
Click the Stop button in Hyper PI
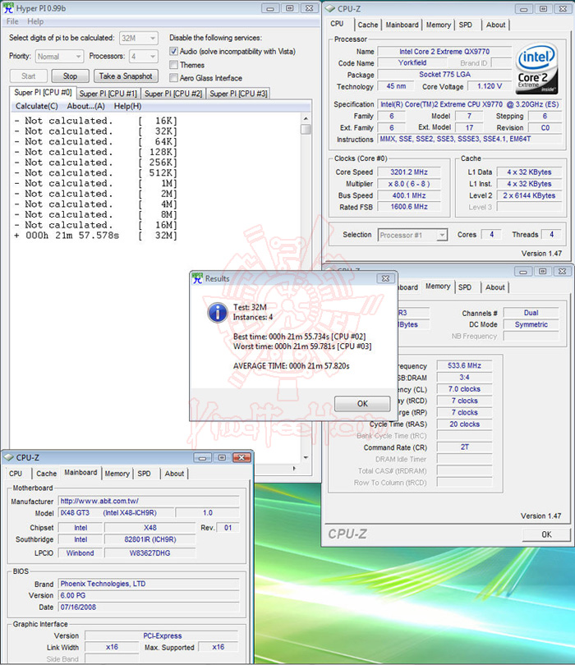click(70, 76)
